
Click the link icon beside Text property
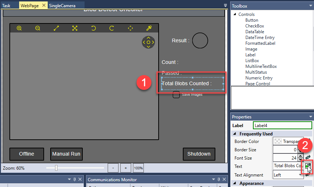pos(308,166)
